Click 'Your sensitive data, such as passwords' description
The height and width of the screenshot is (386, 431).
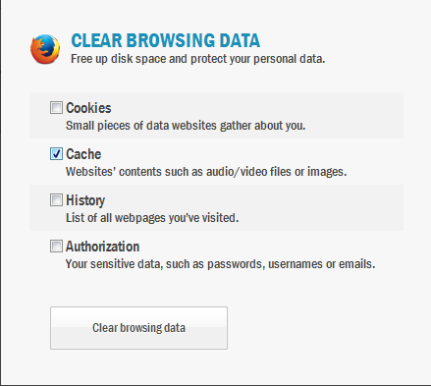[x=220, y=264]
